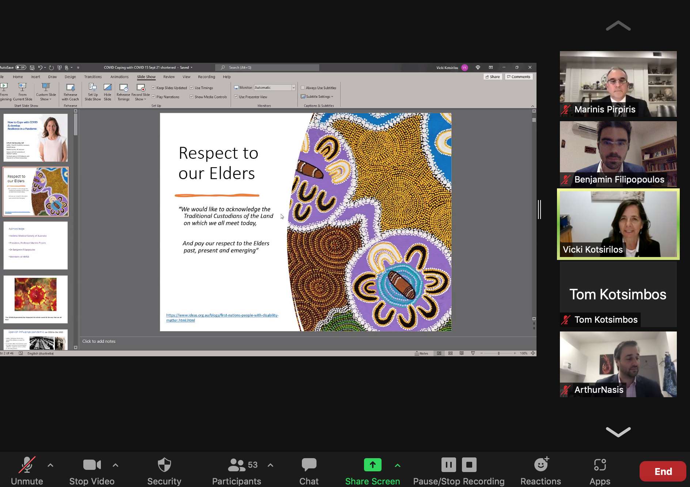690x487 pixels.
Task: Toggle Keep Slides Updated checkbox
Action: [154, 88]
